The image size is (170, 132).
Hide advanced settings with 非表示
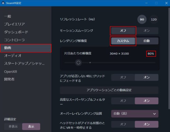click(x=13, y=127)
